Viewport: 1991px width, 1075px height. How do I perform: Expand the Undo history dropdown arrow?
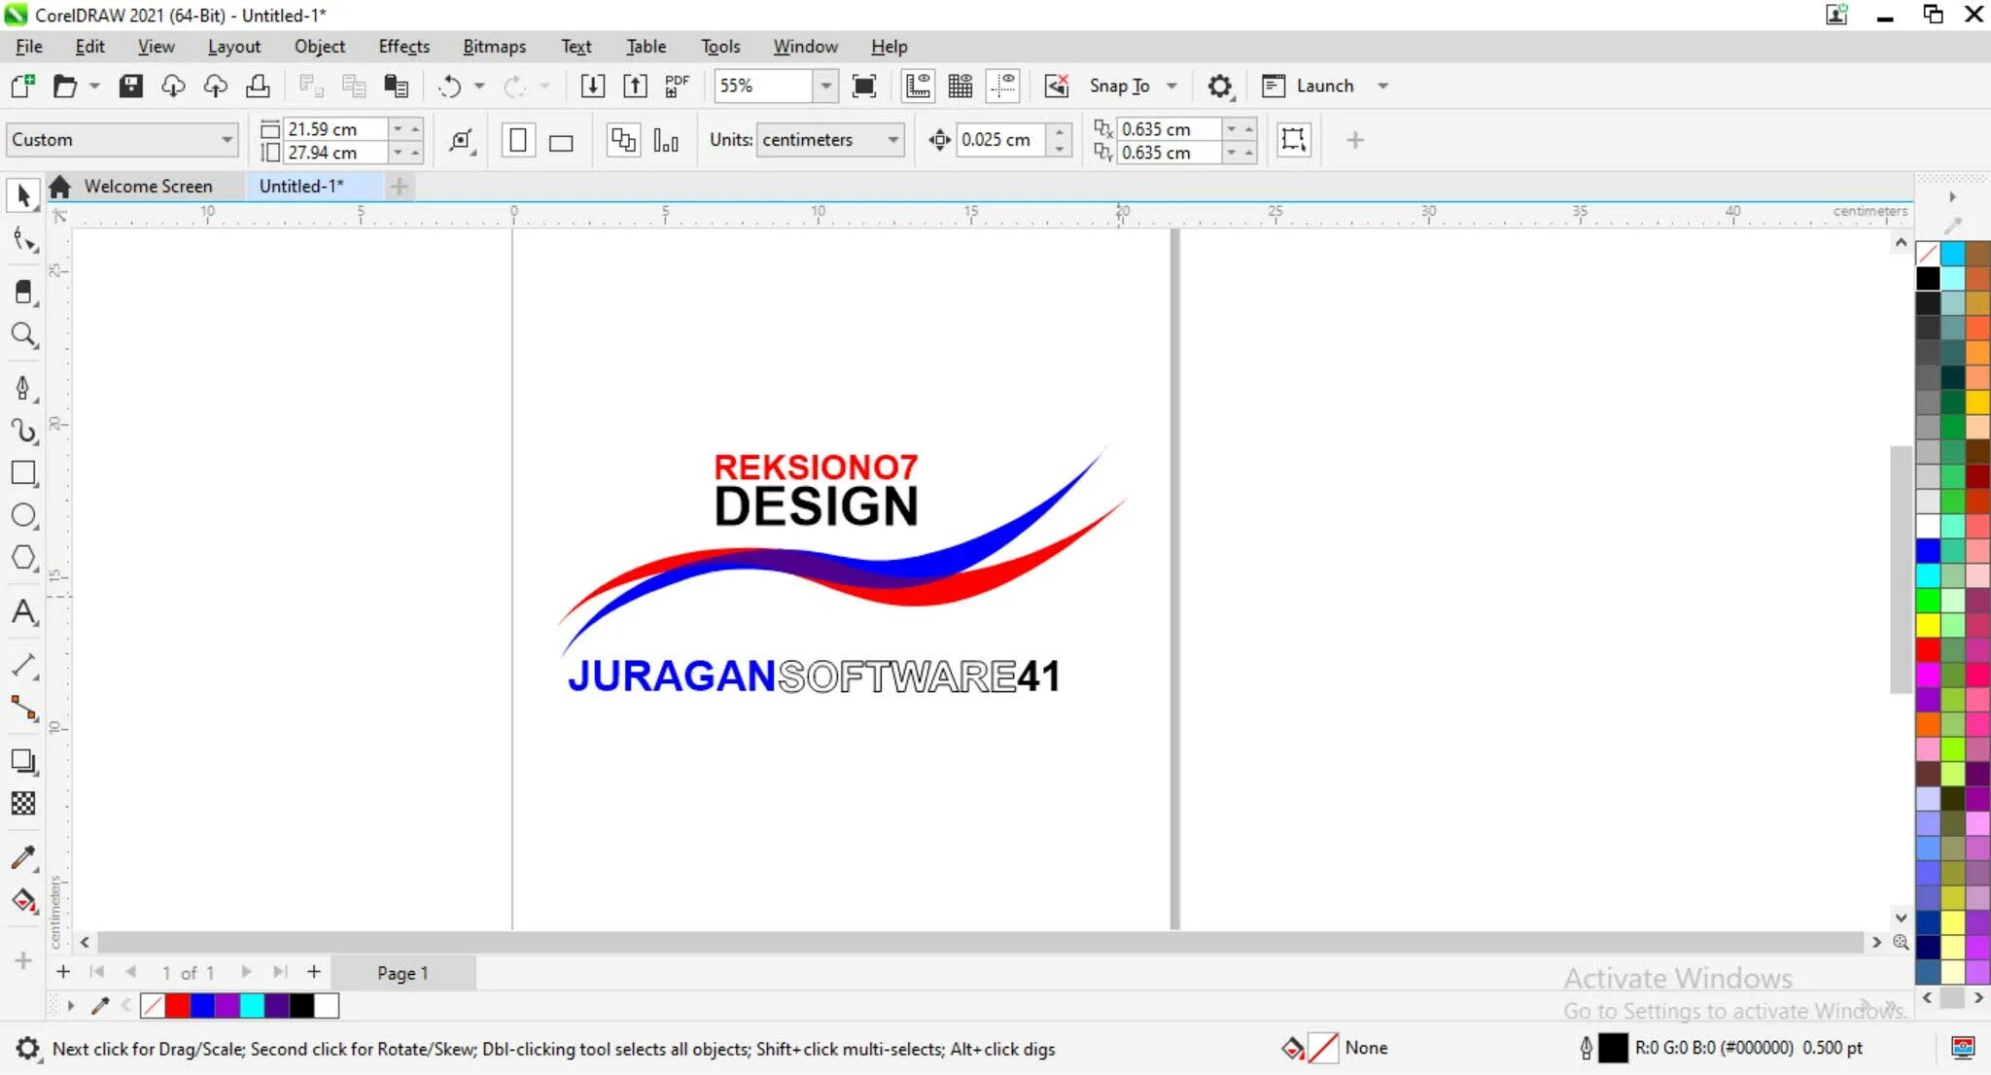tap(479, 86)
